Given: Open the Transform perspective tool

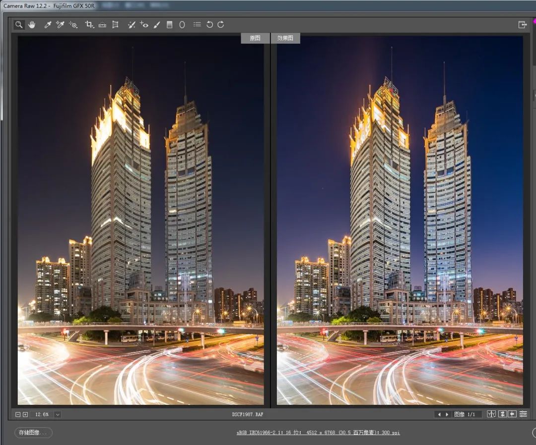Looking at the screenshot, I should [115, 25].
